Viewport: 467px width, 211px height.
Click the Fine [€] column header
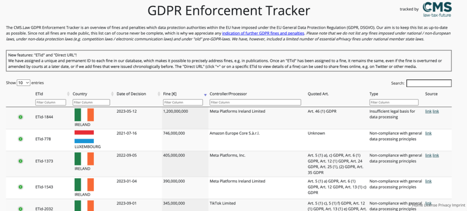click(x=170, y=94)
